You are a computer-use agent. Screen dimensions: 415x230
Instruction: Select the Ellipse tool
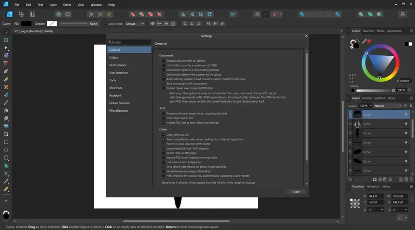(6, 150)
